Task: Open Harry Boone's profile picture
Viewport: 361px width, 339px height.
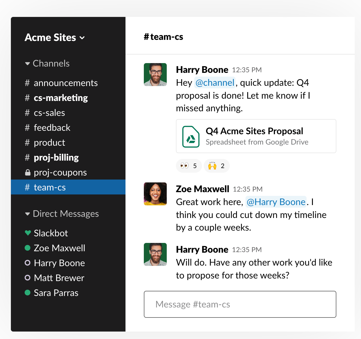Action: coord(155,75)
